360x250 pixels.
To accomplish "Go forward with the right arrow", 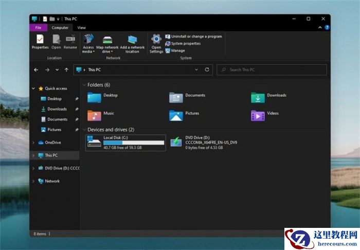I will pyautogui.click(x=47, y=70).
